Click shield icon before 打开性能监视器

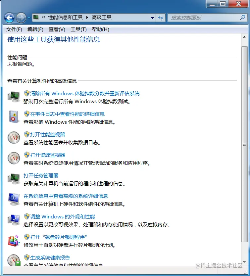pyautogui.click(x=26, y=134)
